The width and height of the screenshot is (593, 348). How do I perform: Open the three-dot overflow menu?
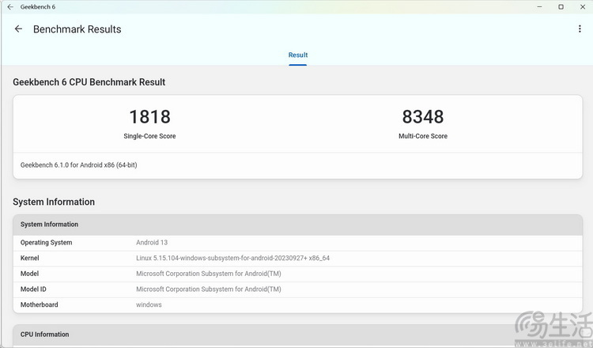[x=580, y=28]
